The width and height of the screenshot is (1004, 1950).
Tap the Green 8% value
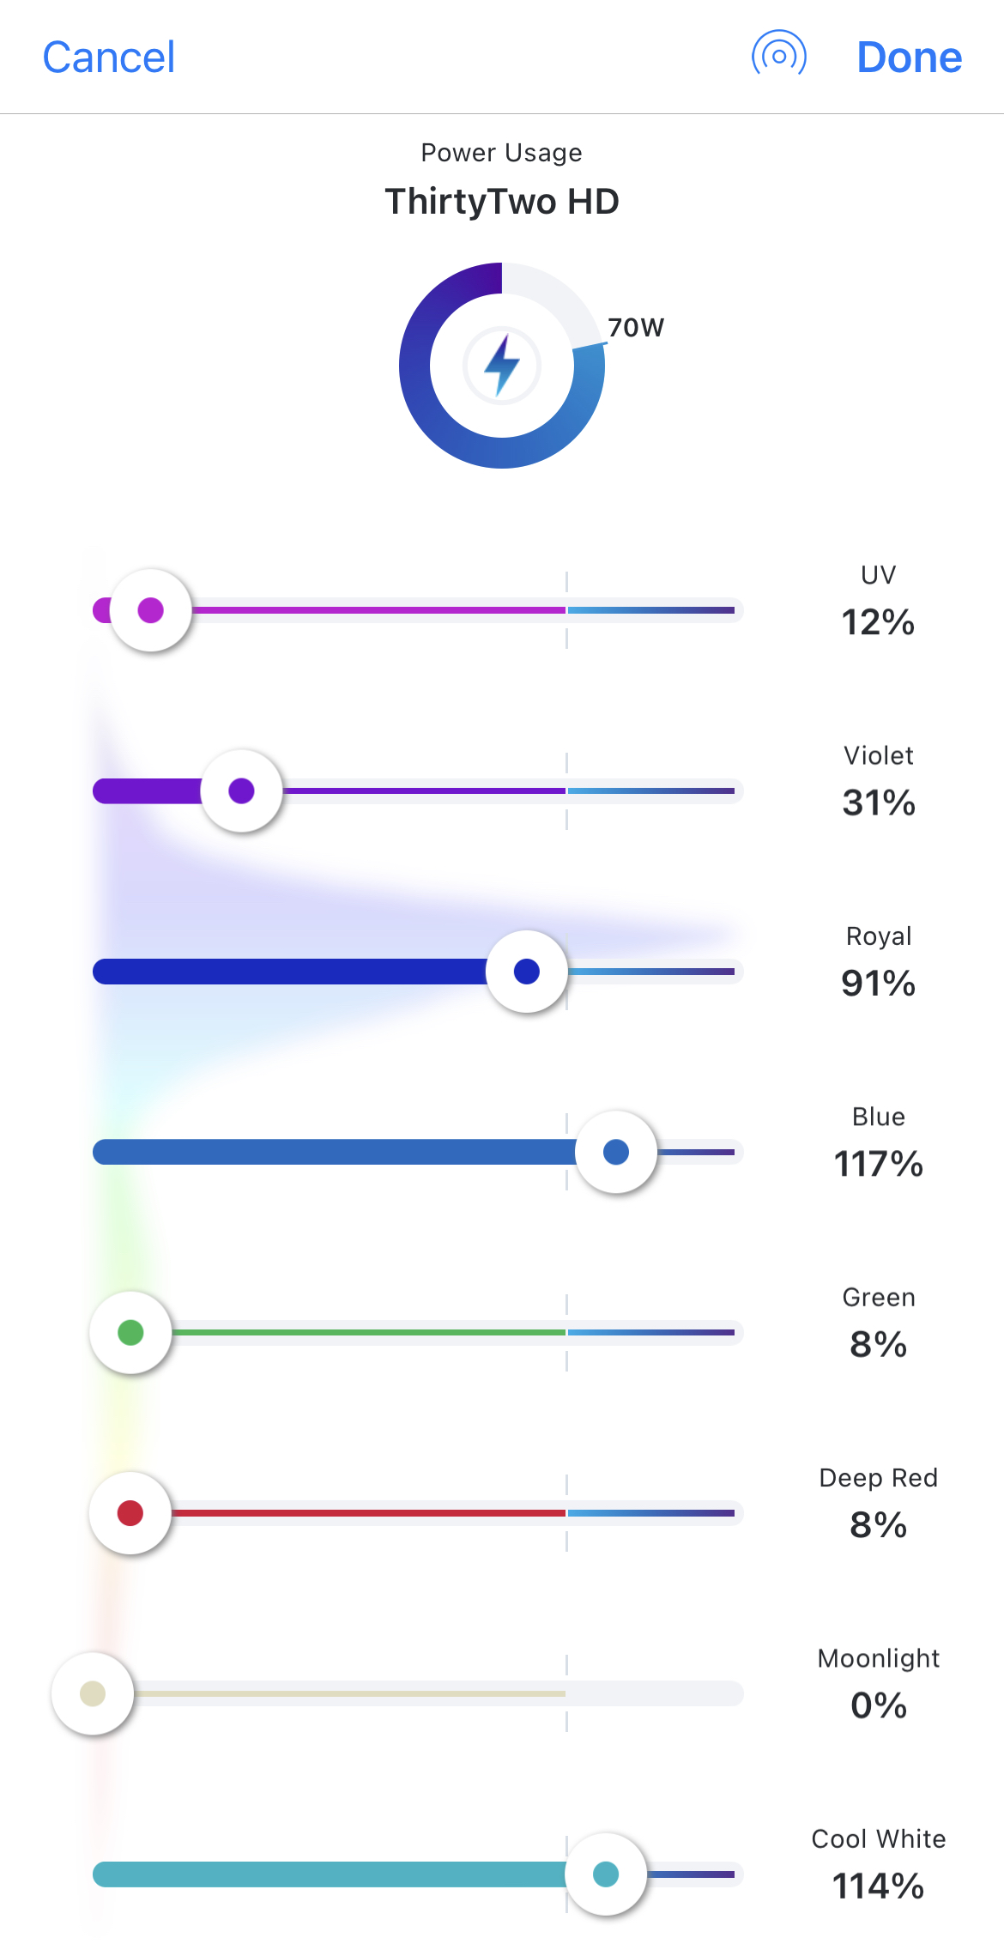pyautogui.click(x=878, y=1345)
